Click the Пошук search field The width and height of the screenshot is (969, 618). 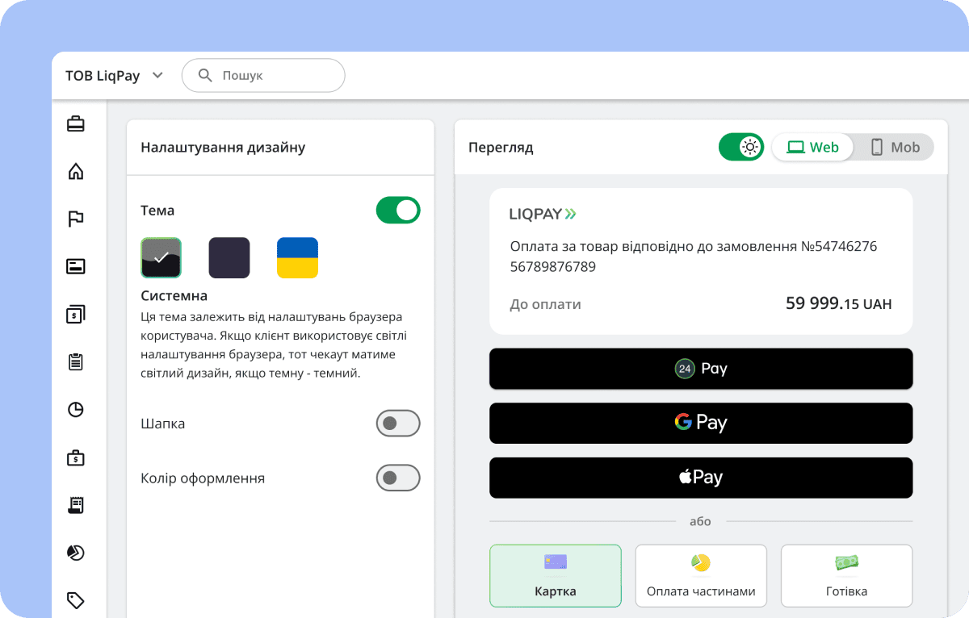(x=273, y=76)
